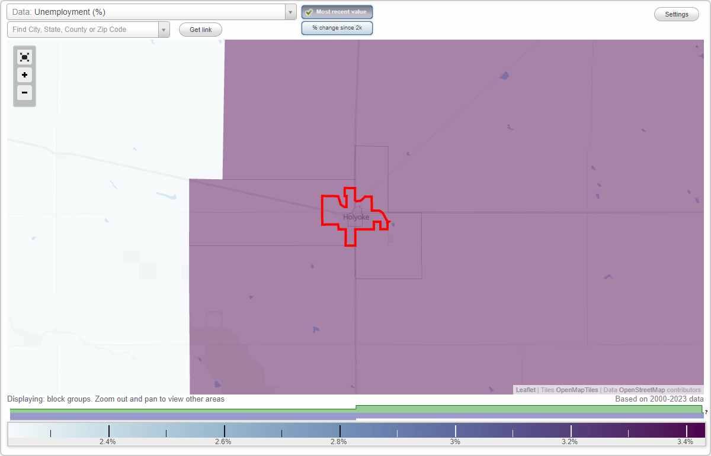Select the Most recent value option
The height and width of the screenshot is (456, 711).
pyautogui.click(x=337, y=12)
